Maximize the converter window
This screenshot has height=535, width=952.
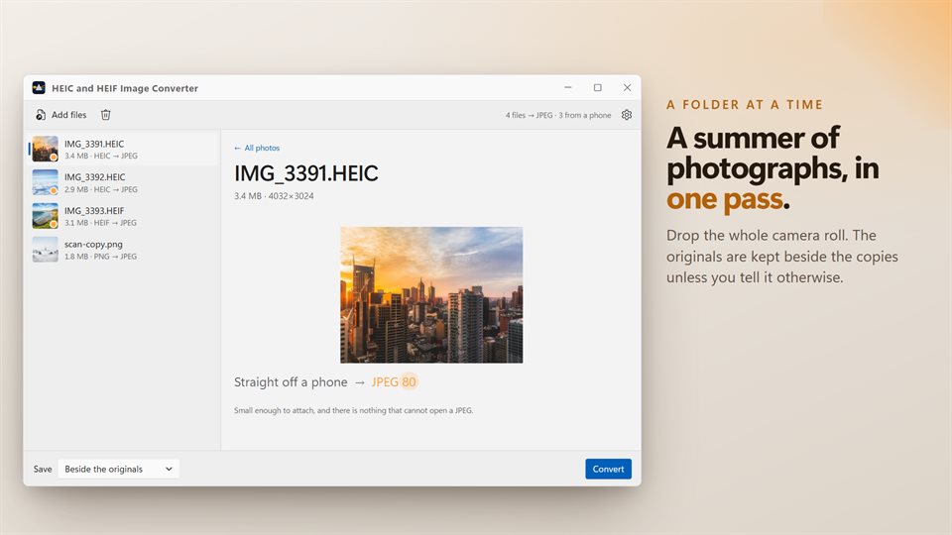point(597,88)
